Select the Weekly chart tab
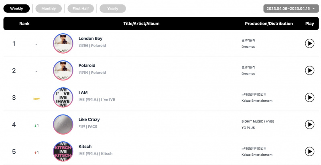Viewport: 321px width, 165px height. [16, 8]
